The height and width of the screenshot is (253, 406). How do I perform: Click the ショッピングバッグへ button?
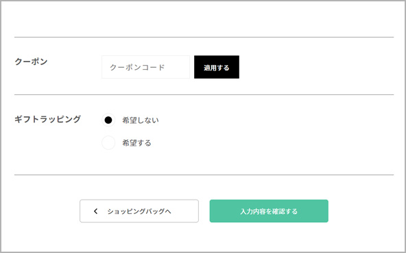[x=139, y=211]
